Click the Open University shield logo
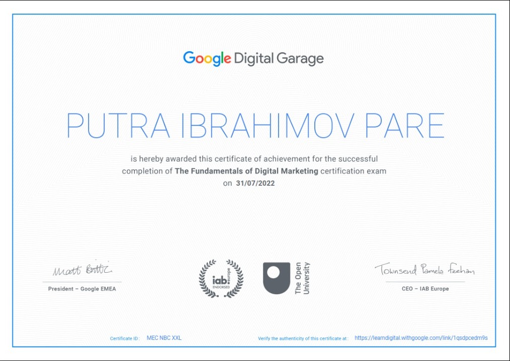Image resolution: width=510 pixels, height=361 pixels. [x=277, y=278]
